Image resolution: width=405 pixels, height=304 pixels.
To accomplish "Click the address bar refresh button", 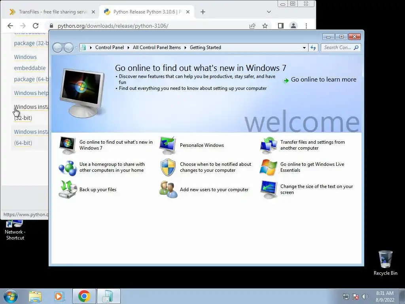I will (x=313, y=47).
